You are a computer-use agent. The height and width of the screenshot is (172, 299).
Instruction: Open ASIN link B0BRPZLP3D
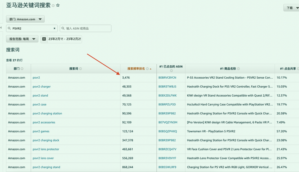tap(167, 105)
